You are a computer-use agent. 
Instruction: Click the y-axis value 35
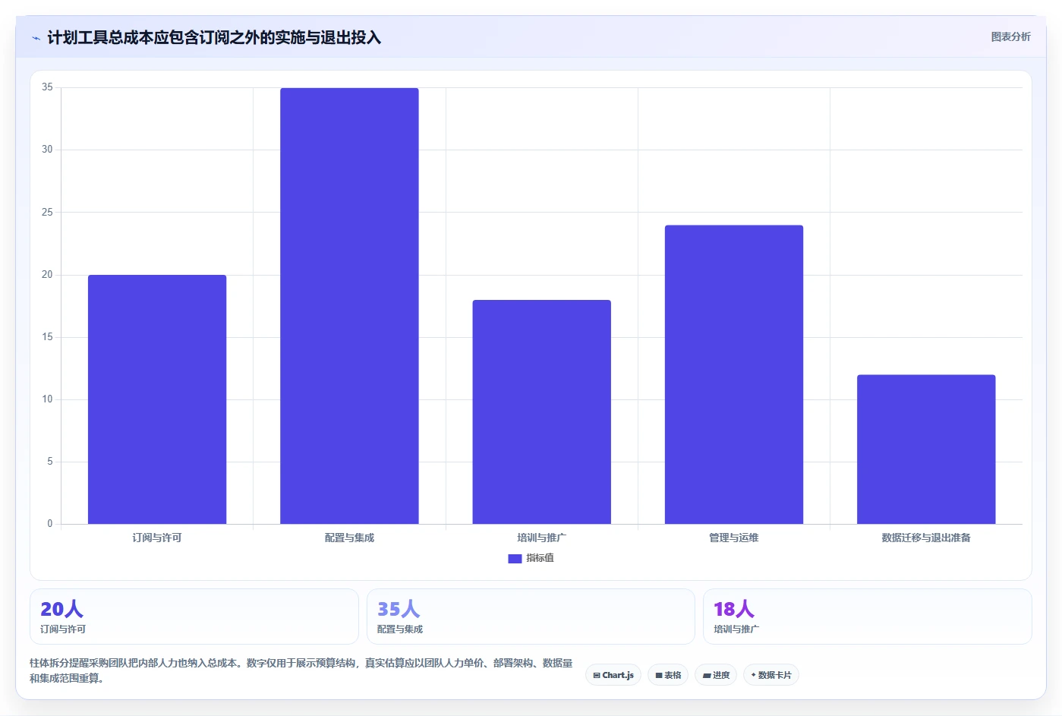click(47, 87)
